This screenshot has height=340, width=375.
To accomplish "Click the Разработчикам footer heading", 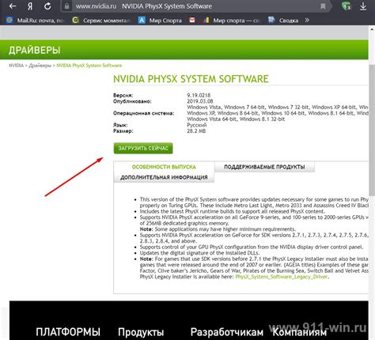I will (227, 332).
